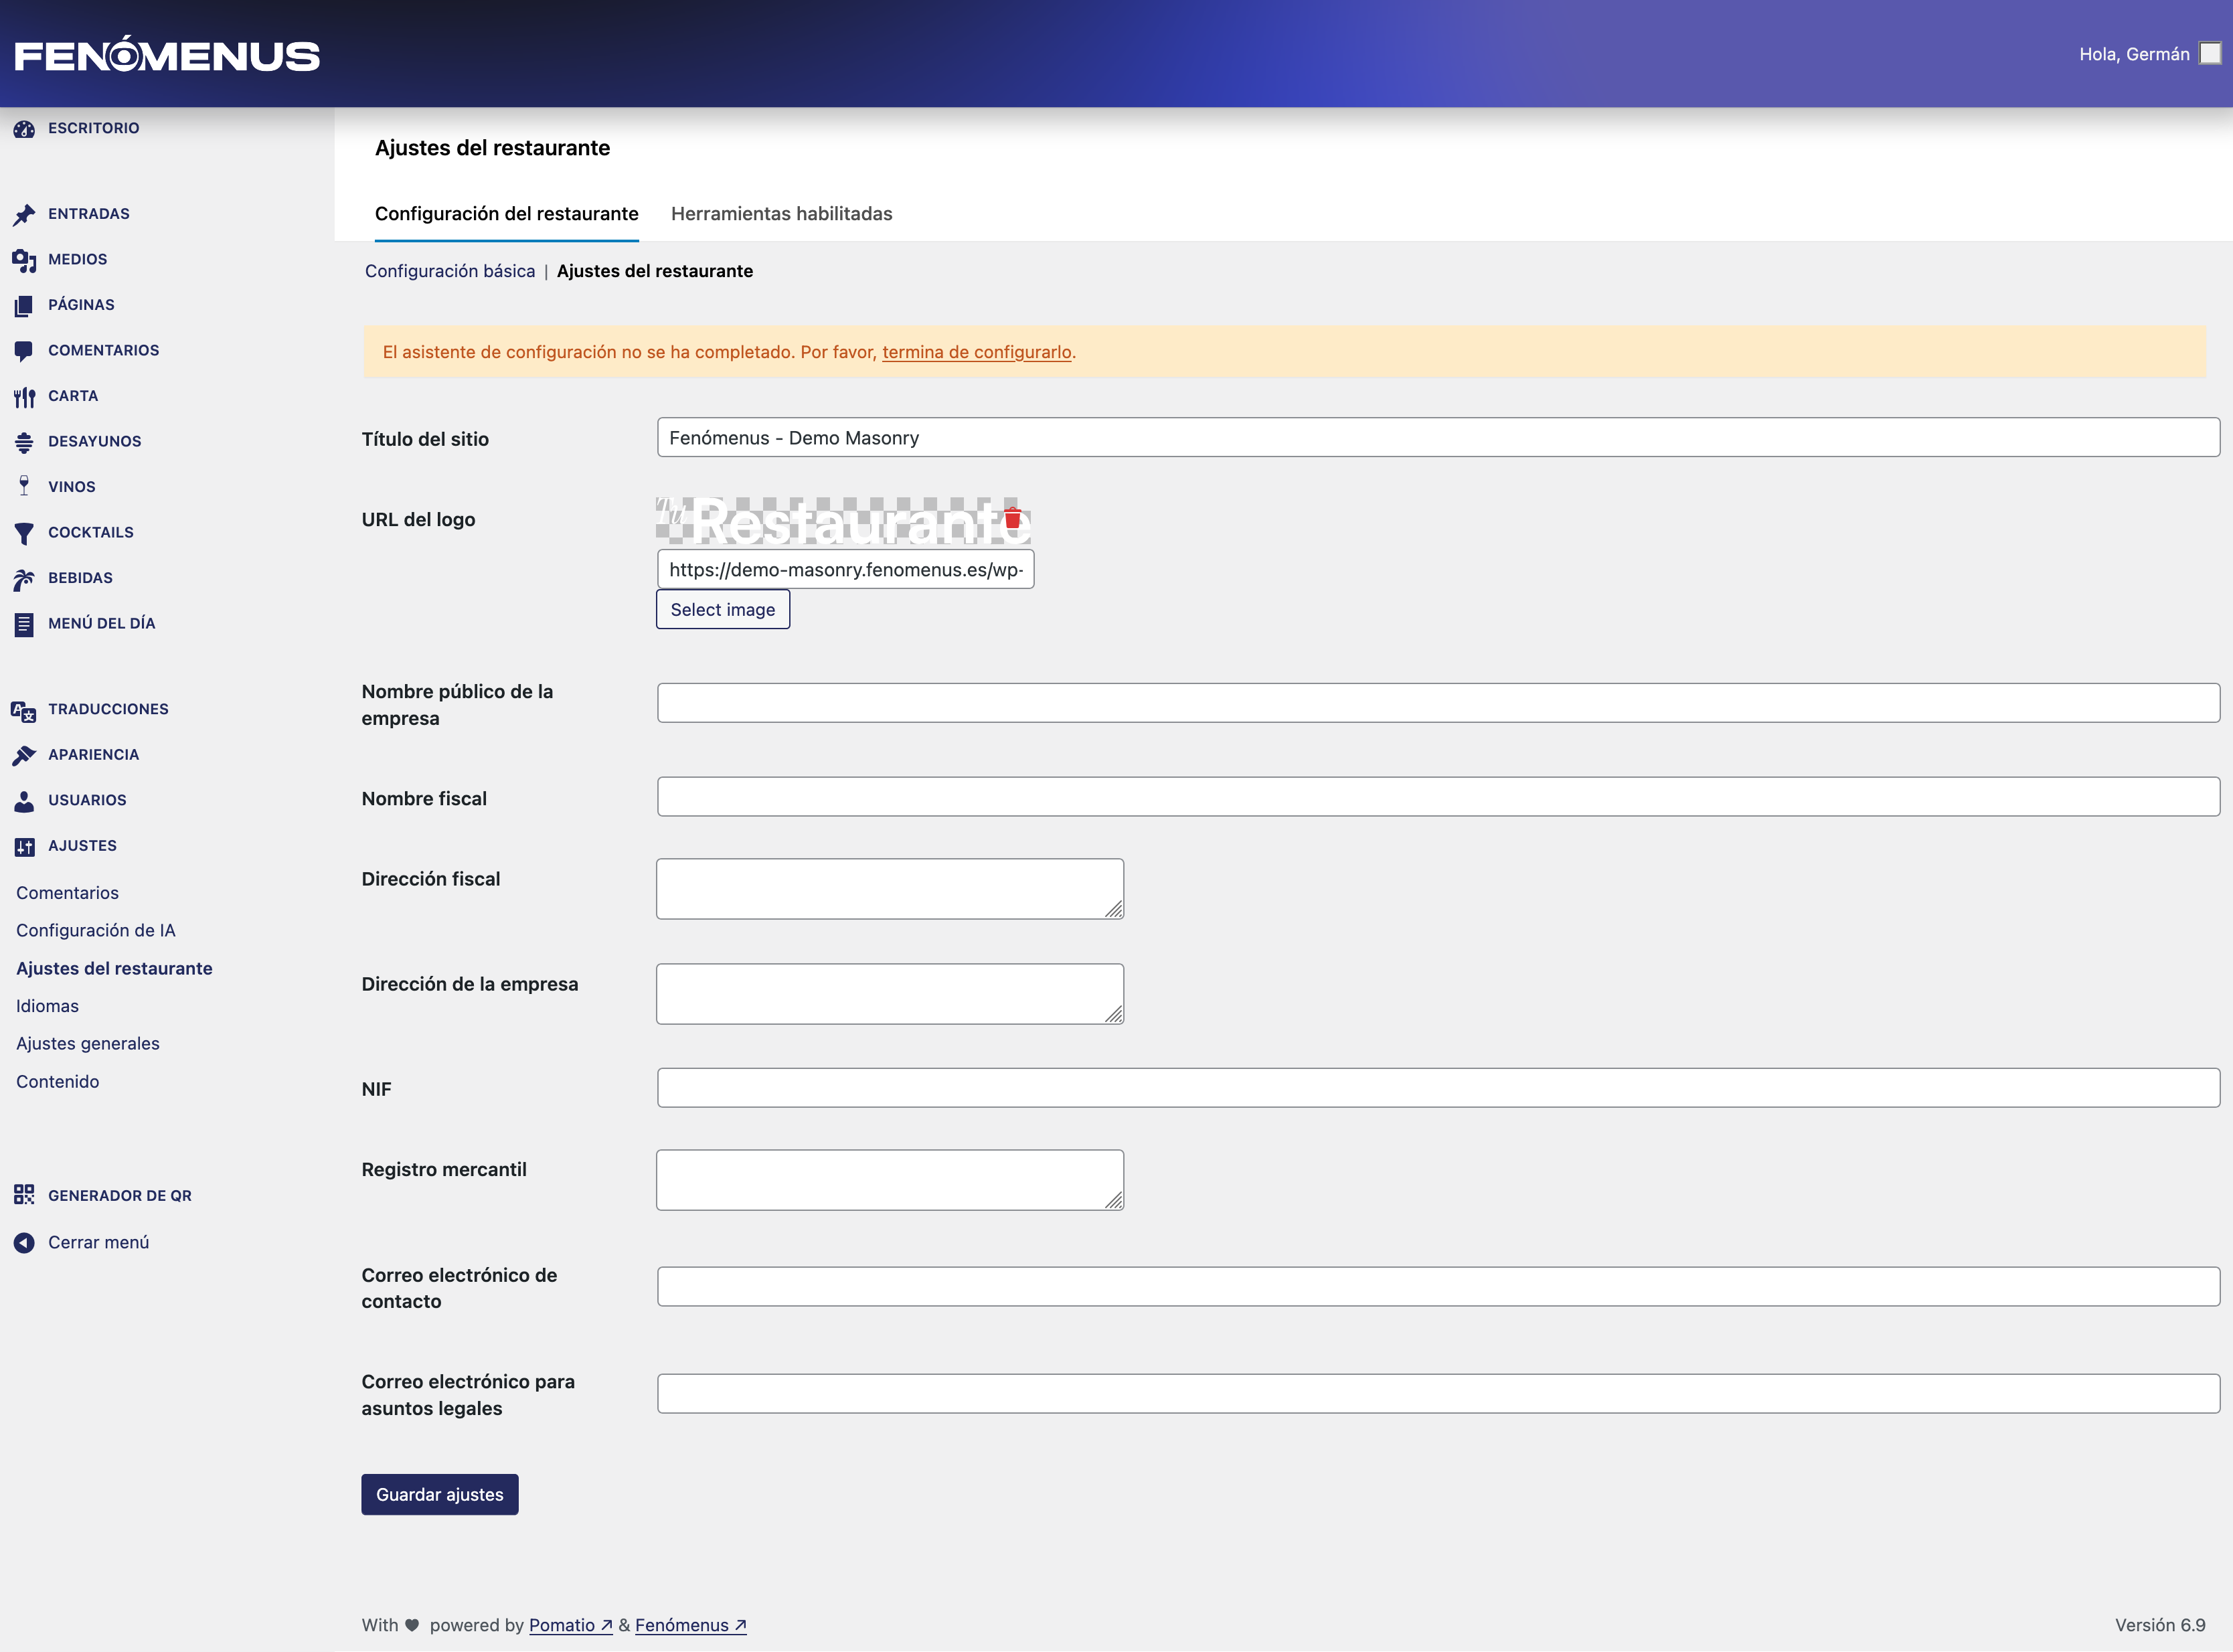Image resolution: width=2233 pixels, height=1652 pixels.
Task: Focus the Nombre fiscal input field
Action: coord(1437,797)
